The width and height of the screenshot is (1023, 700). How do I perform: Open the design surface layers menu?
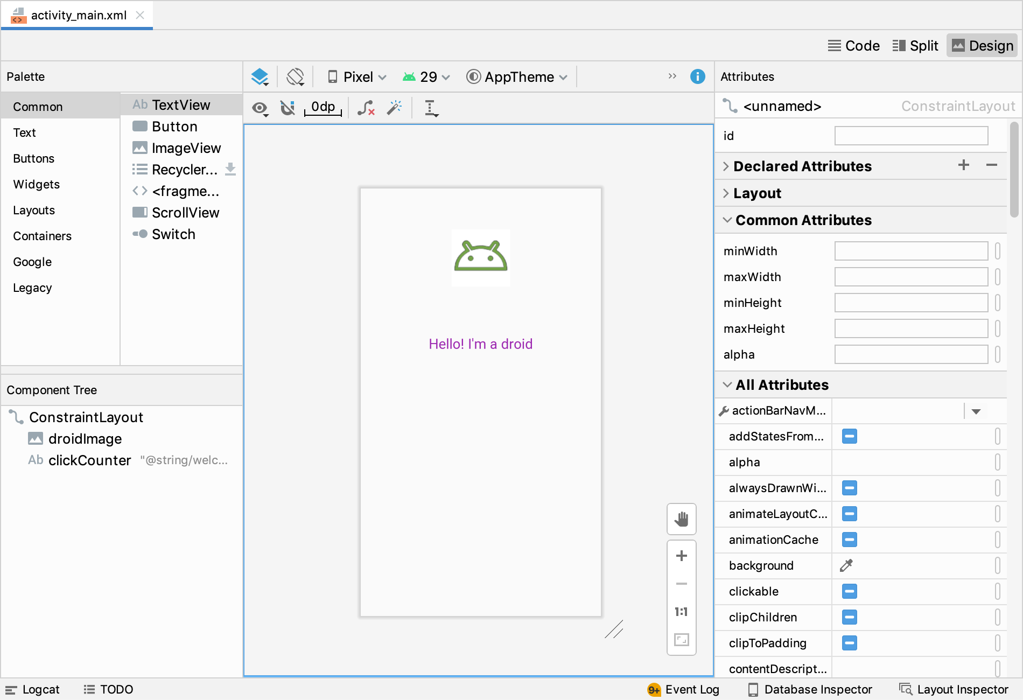tap(260, 77)
